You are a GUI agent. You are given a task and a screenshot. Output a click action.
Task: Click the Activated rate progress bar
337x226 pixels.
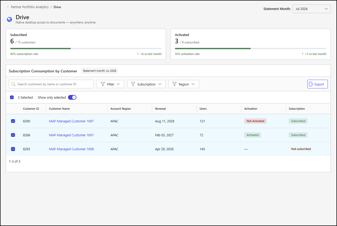click(x=251, y=48)
